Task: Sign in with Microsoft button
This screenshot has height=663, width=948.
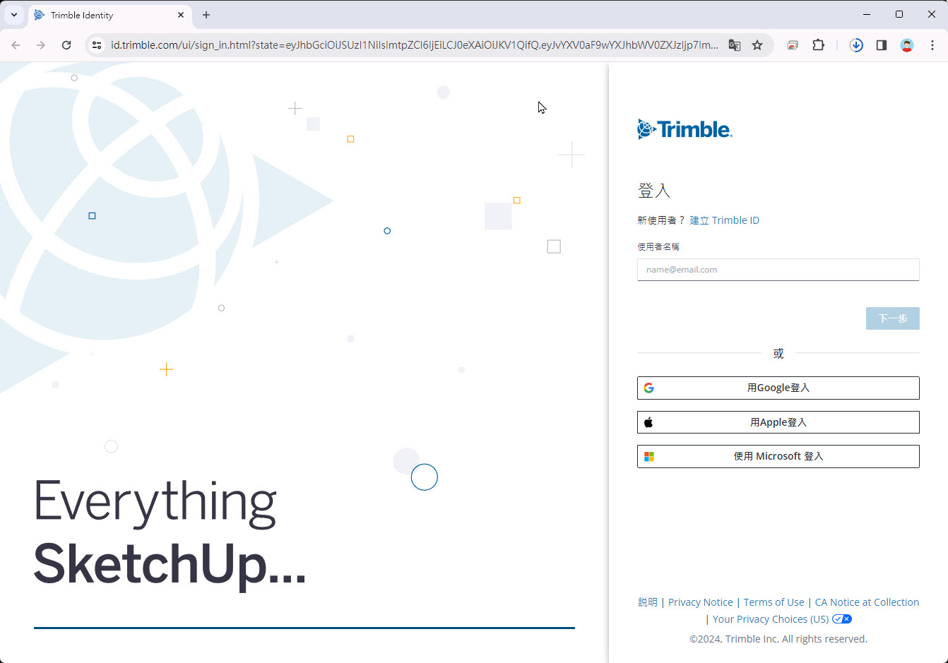Action: 778,456
